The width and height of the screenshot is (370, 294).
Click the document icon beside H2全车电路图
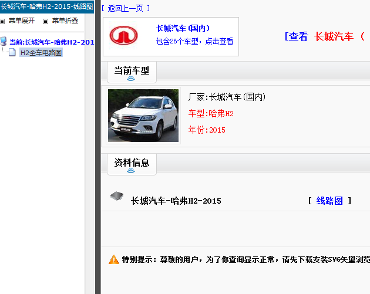coord(12,52)
